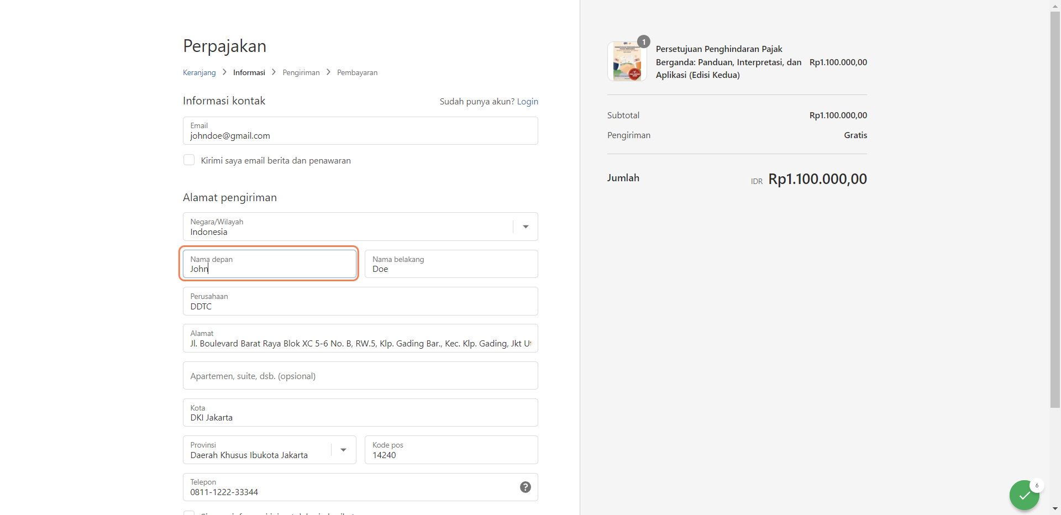Focus the Perusahaan company field

click(360, 301)
